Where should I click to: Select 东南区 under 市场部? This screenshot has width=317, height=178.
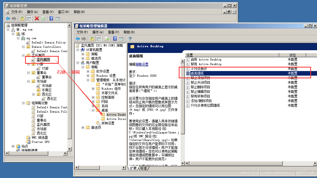pos(47,90)
